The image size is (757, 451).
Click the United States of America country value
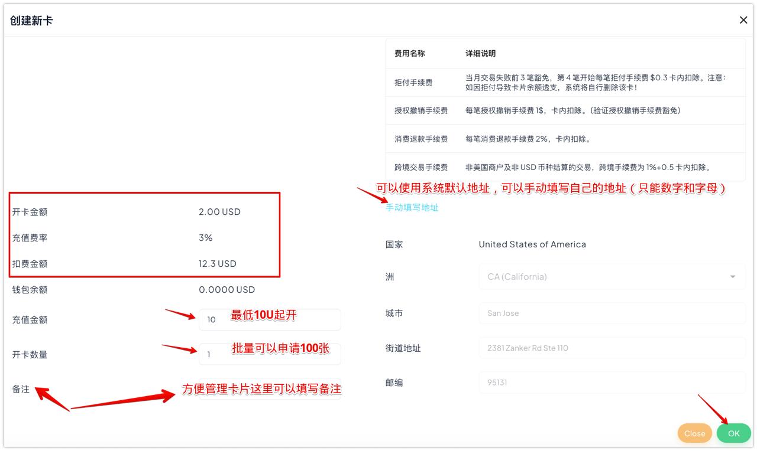pyautogui.click(x=532, y=244)
